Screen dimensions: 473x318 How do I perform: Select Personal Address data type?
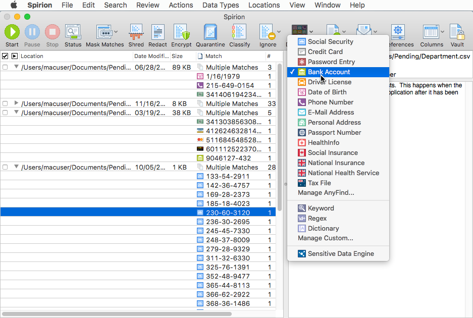click(x=338, y=123)
